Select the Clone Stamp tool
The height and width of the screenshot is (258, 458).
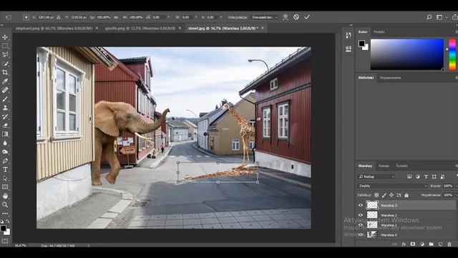[5, 107]
